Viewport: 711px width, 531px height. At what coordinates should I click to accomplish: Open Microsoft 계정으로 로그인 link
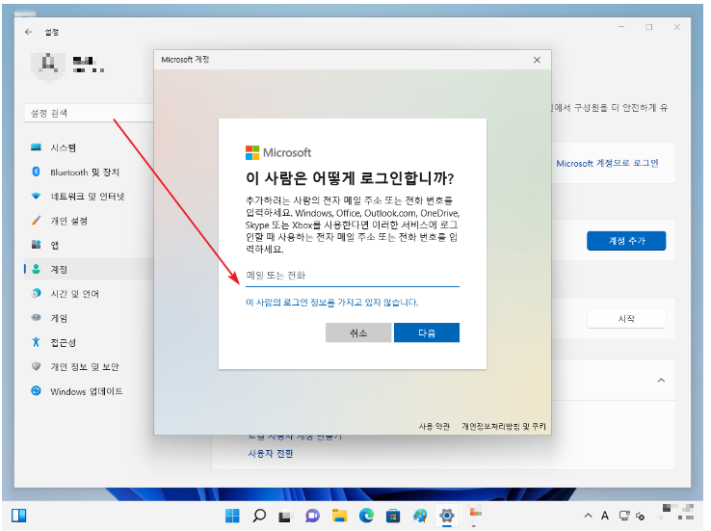click(607, 163)
